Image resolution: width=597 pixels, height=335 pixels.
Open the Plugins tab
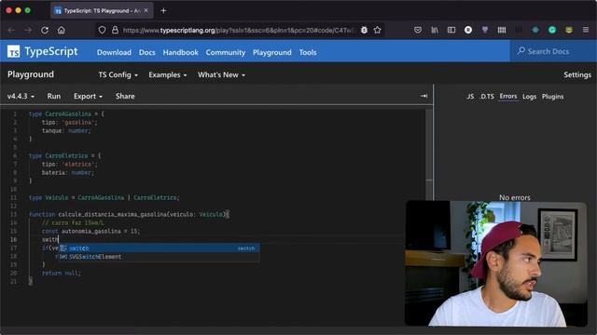tap(552, 97)
